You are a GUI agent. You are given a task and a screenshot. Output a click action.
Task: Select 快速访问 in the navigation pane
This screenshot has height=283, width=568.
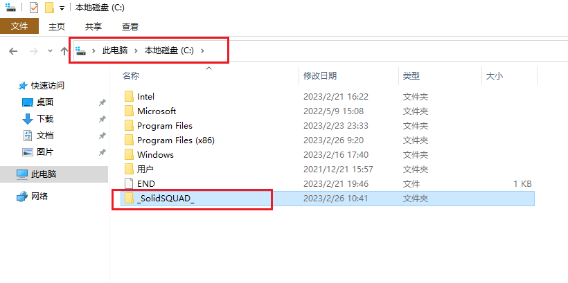tap(48, 86)
